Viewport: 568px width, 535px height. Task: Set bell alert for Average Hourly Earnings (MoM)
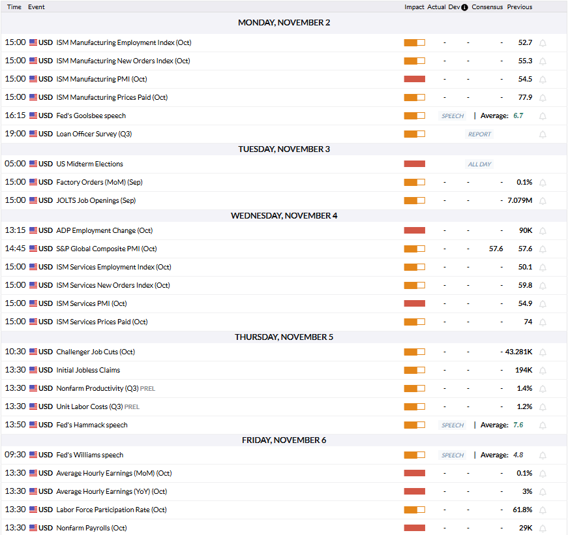tap(543, 474)
